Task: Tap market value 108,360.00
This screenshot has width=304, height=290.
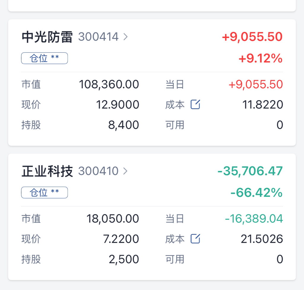Action: coord(109,84)
